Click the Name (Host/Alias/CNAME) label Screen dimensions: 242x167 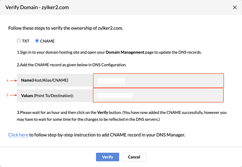[45, 81]
